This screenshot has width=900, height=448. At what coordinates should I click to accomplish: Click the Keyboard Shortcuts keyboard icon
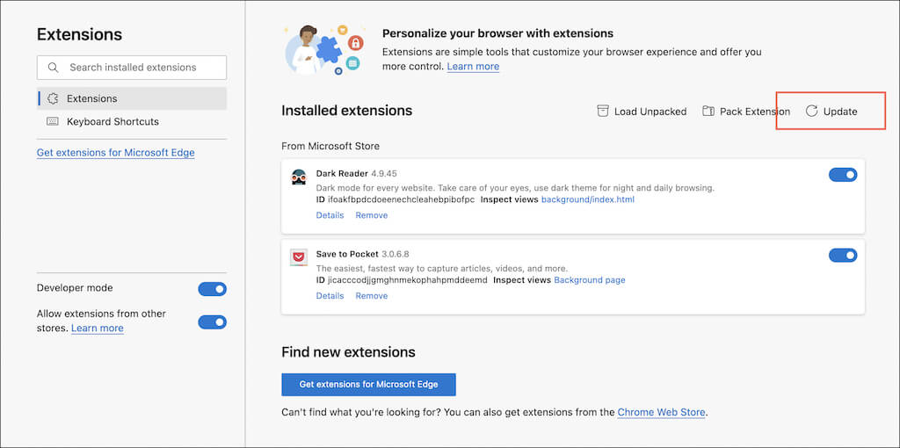53,121
